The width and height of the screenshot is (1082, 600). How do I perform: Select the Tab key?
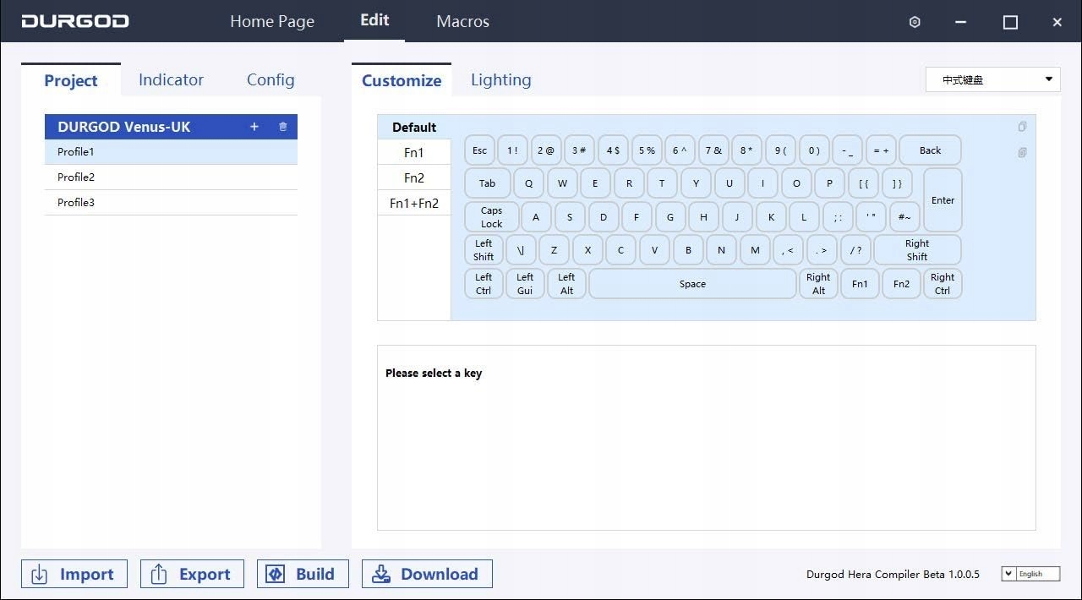point(488,183)
